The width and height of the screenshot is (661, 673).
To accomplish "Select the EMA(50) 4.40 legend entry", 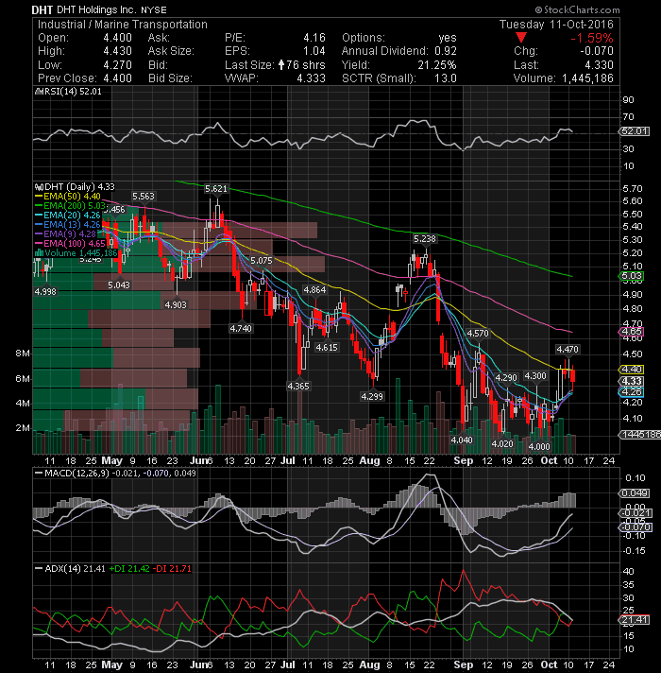I will click(68, 197).
